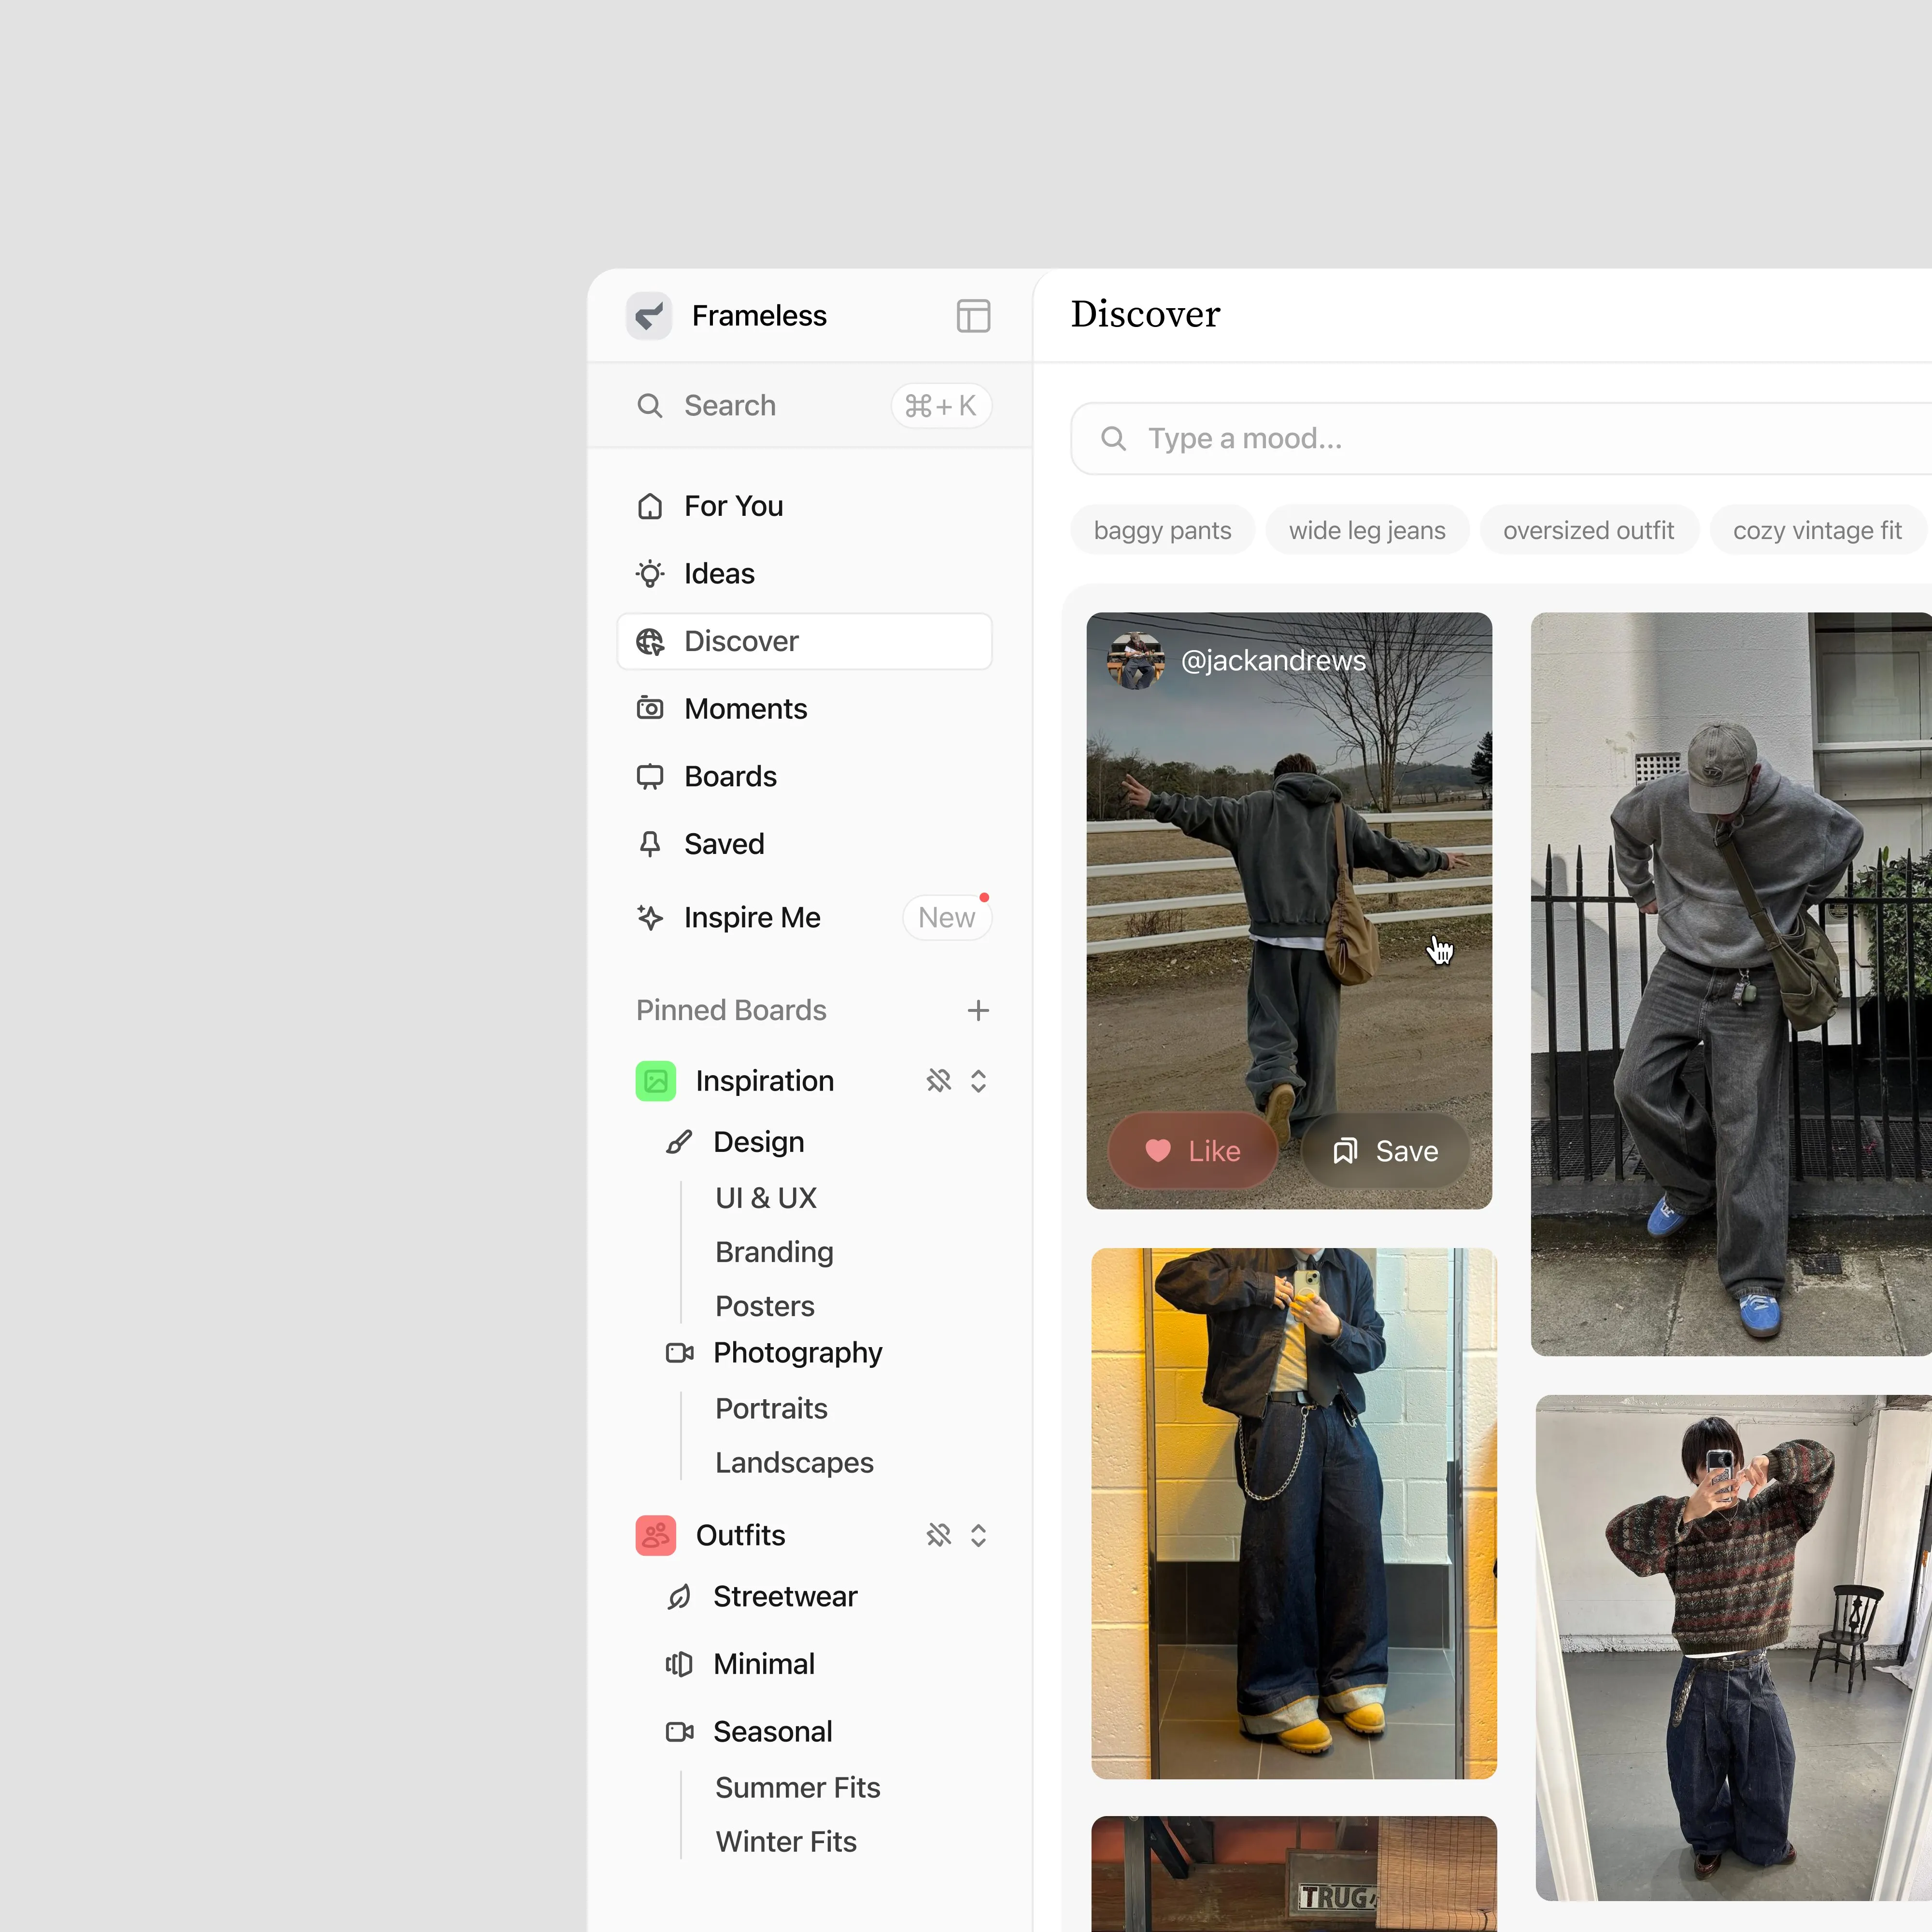Screen dimensions: 1932x1932
Task: Click the Moments camera icon
Action: click(650, 709)
